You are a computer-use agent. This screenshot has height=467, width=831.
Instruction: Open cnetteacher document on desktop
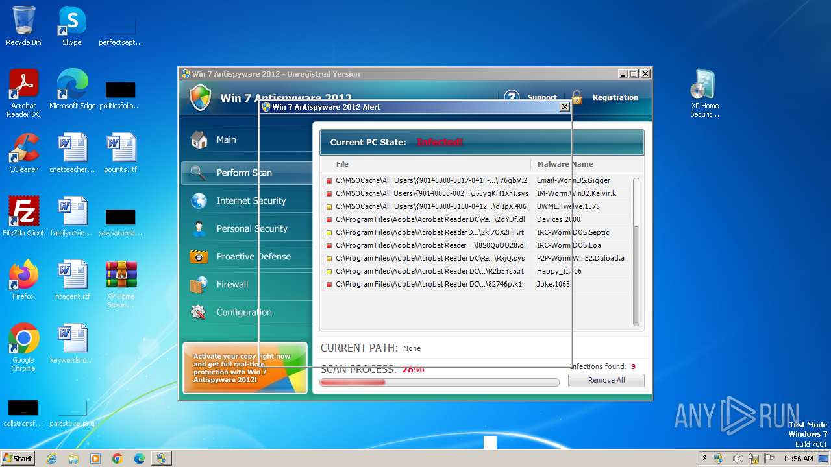pos(72,153)
